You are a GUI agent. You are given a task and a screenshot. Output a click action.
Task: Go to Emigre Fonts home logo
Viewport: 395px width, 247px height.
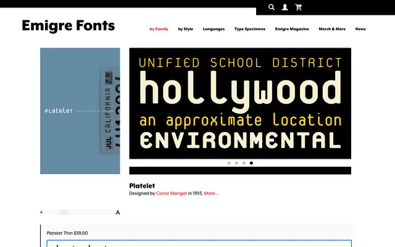(69, 25)
